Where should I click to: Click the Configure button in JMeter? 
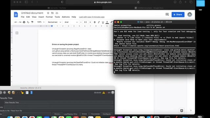pyautogui.click(x=107, y=114)
